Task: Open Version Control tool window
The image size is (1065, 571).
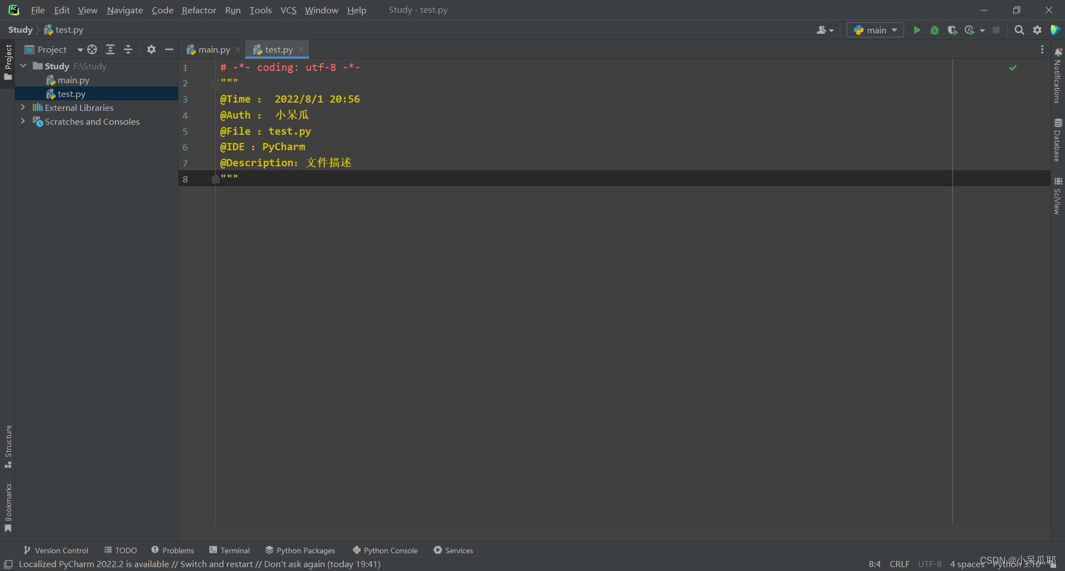Action: tap(56, 550)
